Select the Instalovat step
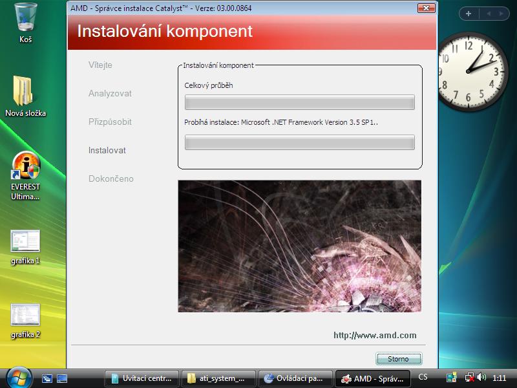The height and width of the screenshot is (388, 517). coord(107,151)
